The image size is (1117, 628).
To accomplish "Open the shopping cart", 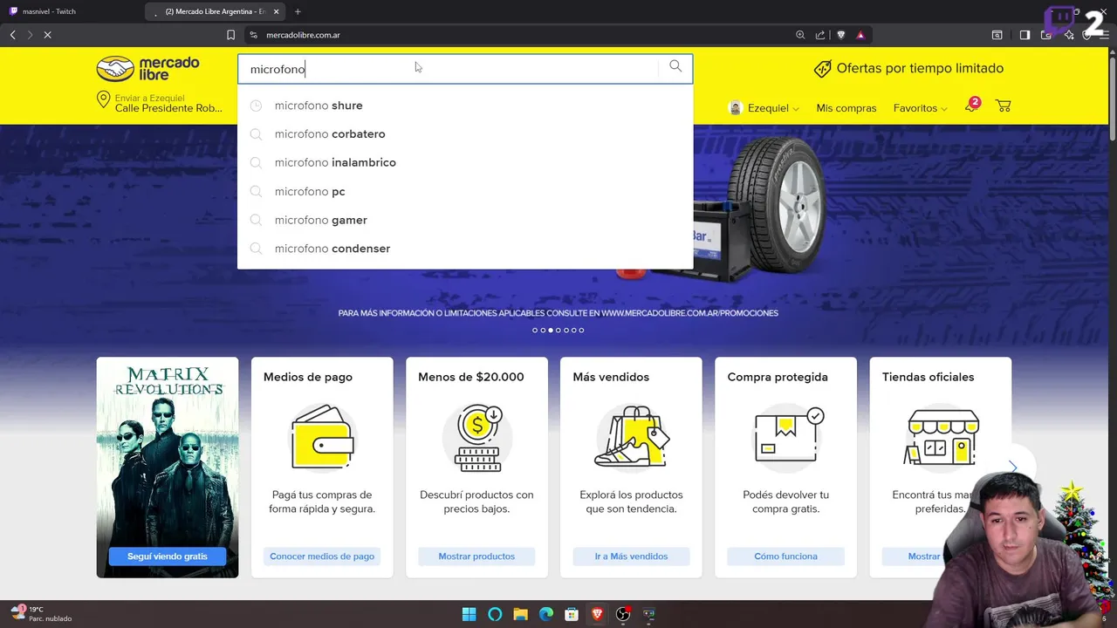I will point(1004,106).
